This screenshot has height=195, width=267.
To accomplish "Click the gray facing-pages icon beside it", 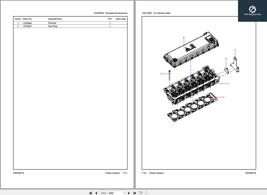I will [146, 193].
